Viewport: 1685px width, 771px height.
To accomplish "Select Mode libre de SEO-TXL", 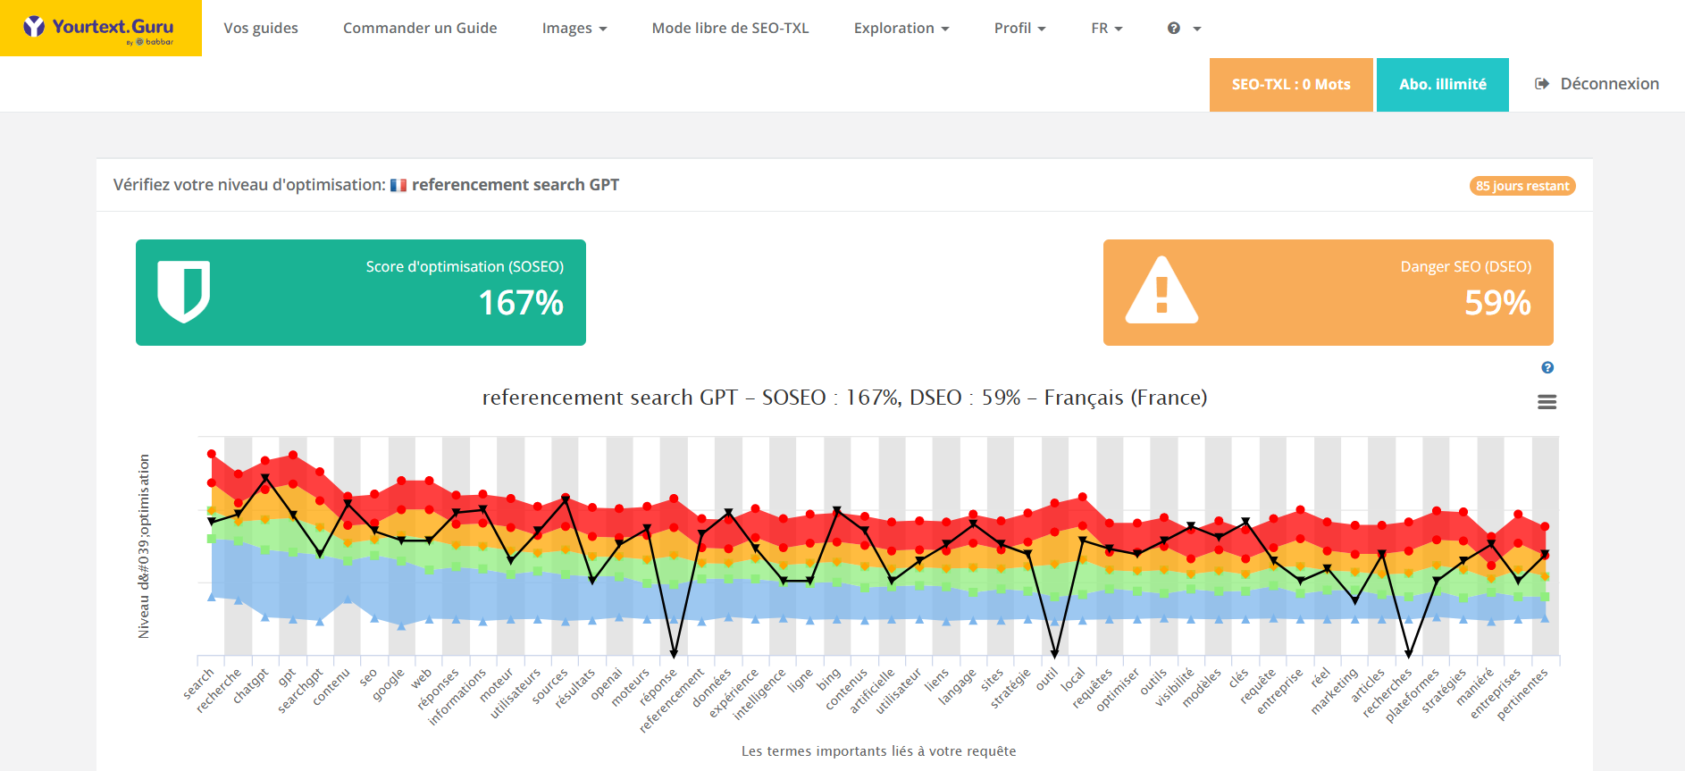I will tap(730, 29).
